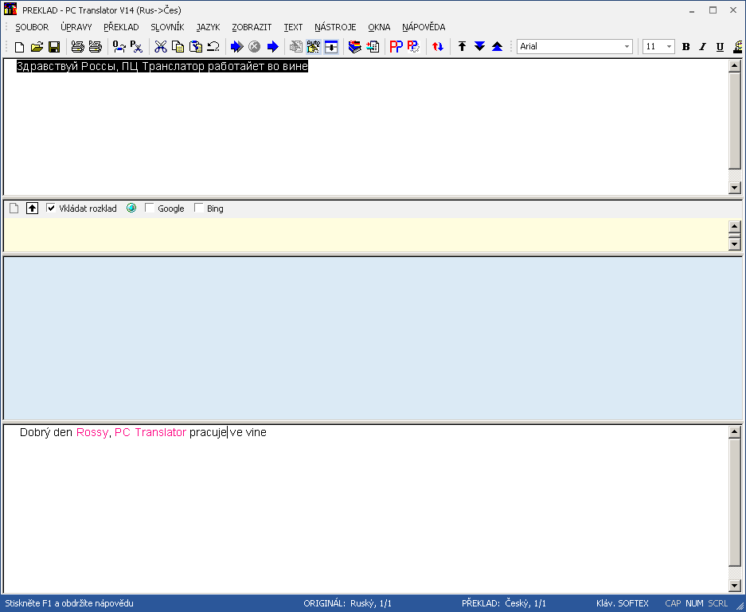Click the blue double up arrow icon
Viewport: 746px width, 612px height.
(497, 47)
